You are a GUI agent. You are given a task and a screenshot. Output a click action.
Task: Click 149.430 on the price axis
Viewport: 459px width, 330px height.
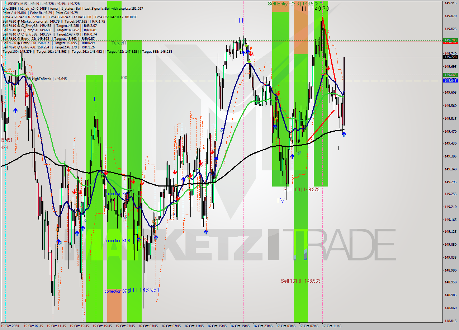pos(450,143)
